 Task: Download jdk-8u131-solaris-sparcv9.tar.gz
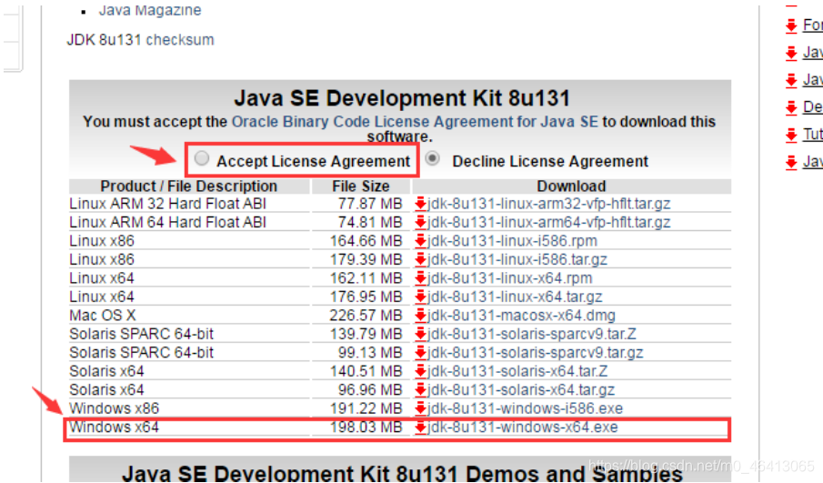pos(536,353)
